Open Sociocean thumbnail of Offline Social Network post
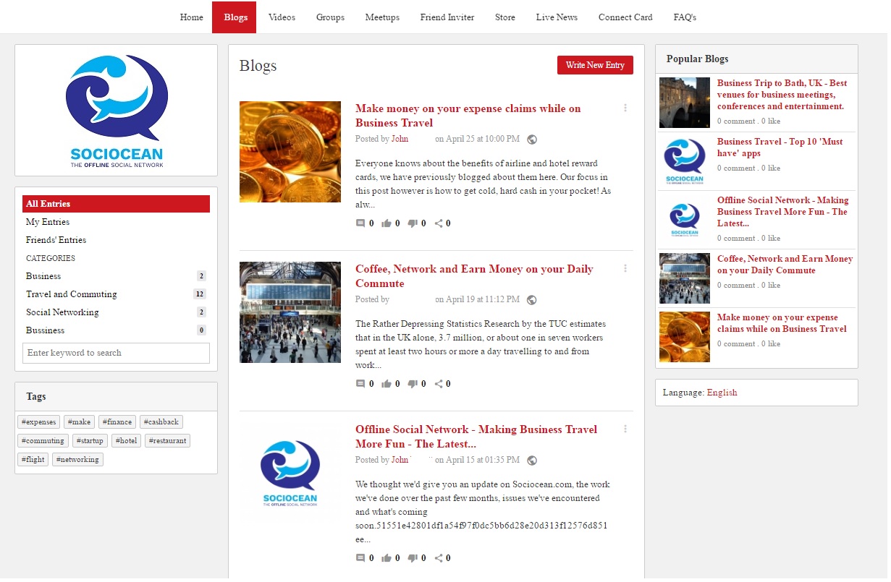 click(290, 473)
